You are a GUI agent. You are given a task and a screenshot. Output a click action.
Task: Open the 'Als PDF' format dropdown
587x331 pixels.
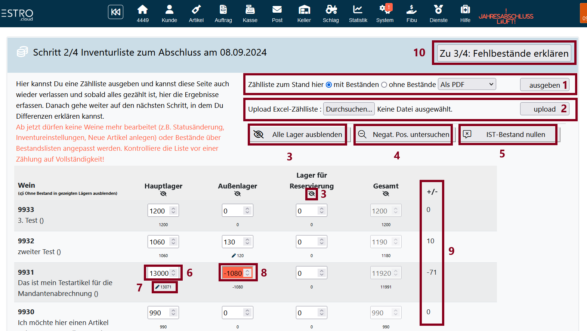click(467, 84)
